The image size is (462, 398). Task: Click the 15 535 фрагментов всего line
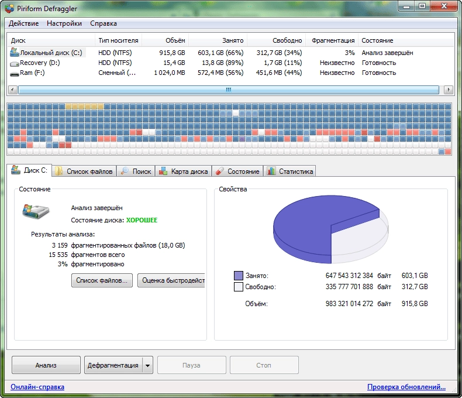[87, 255]
